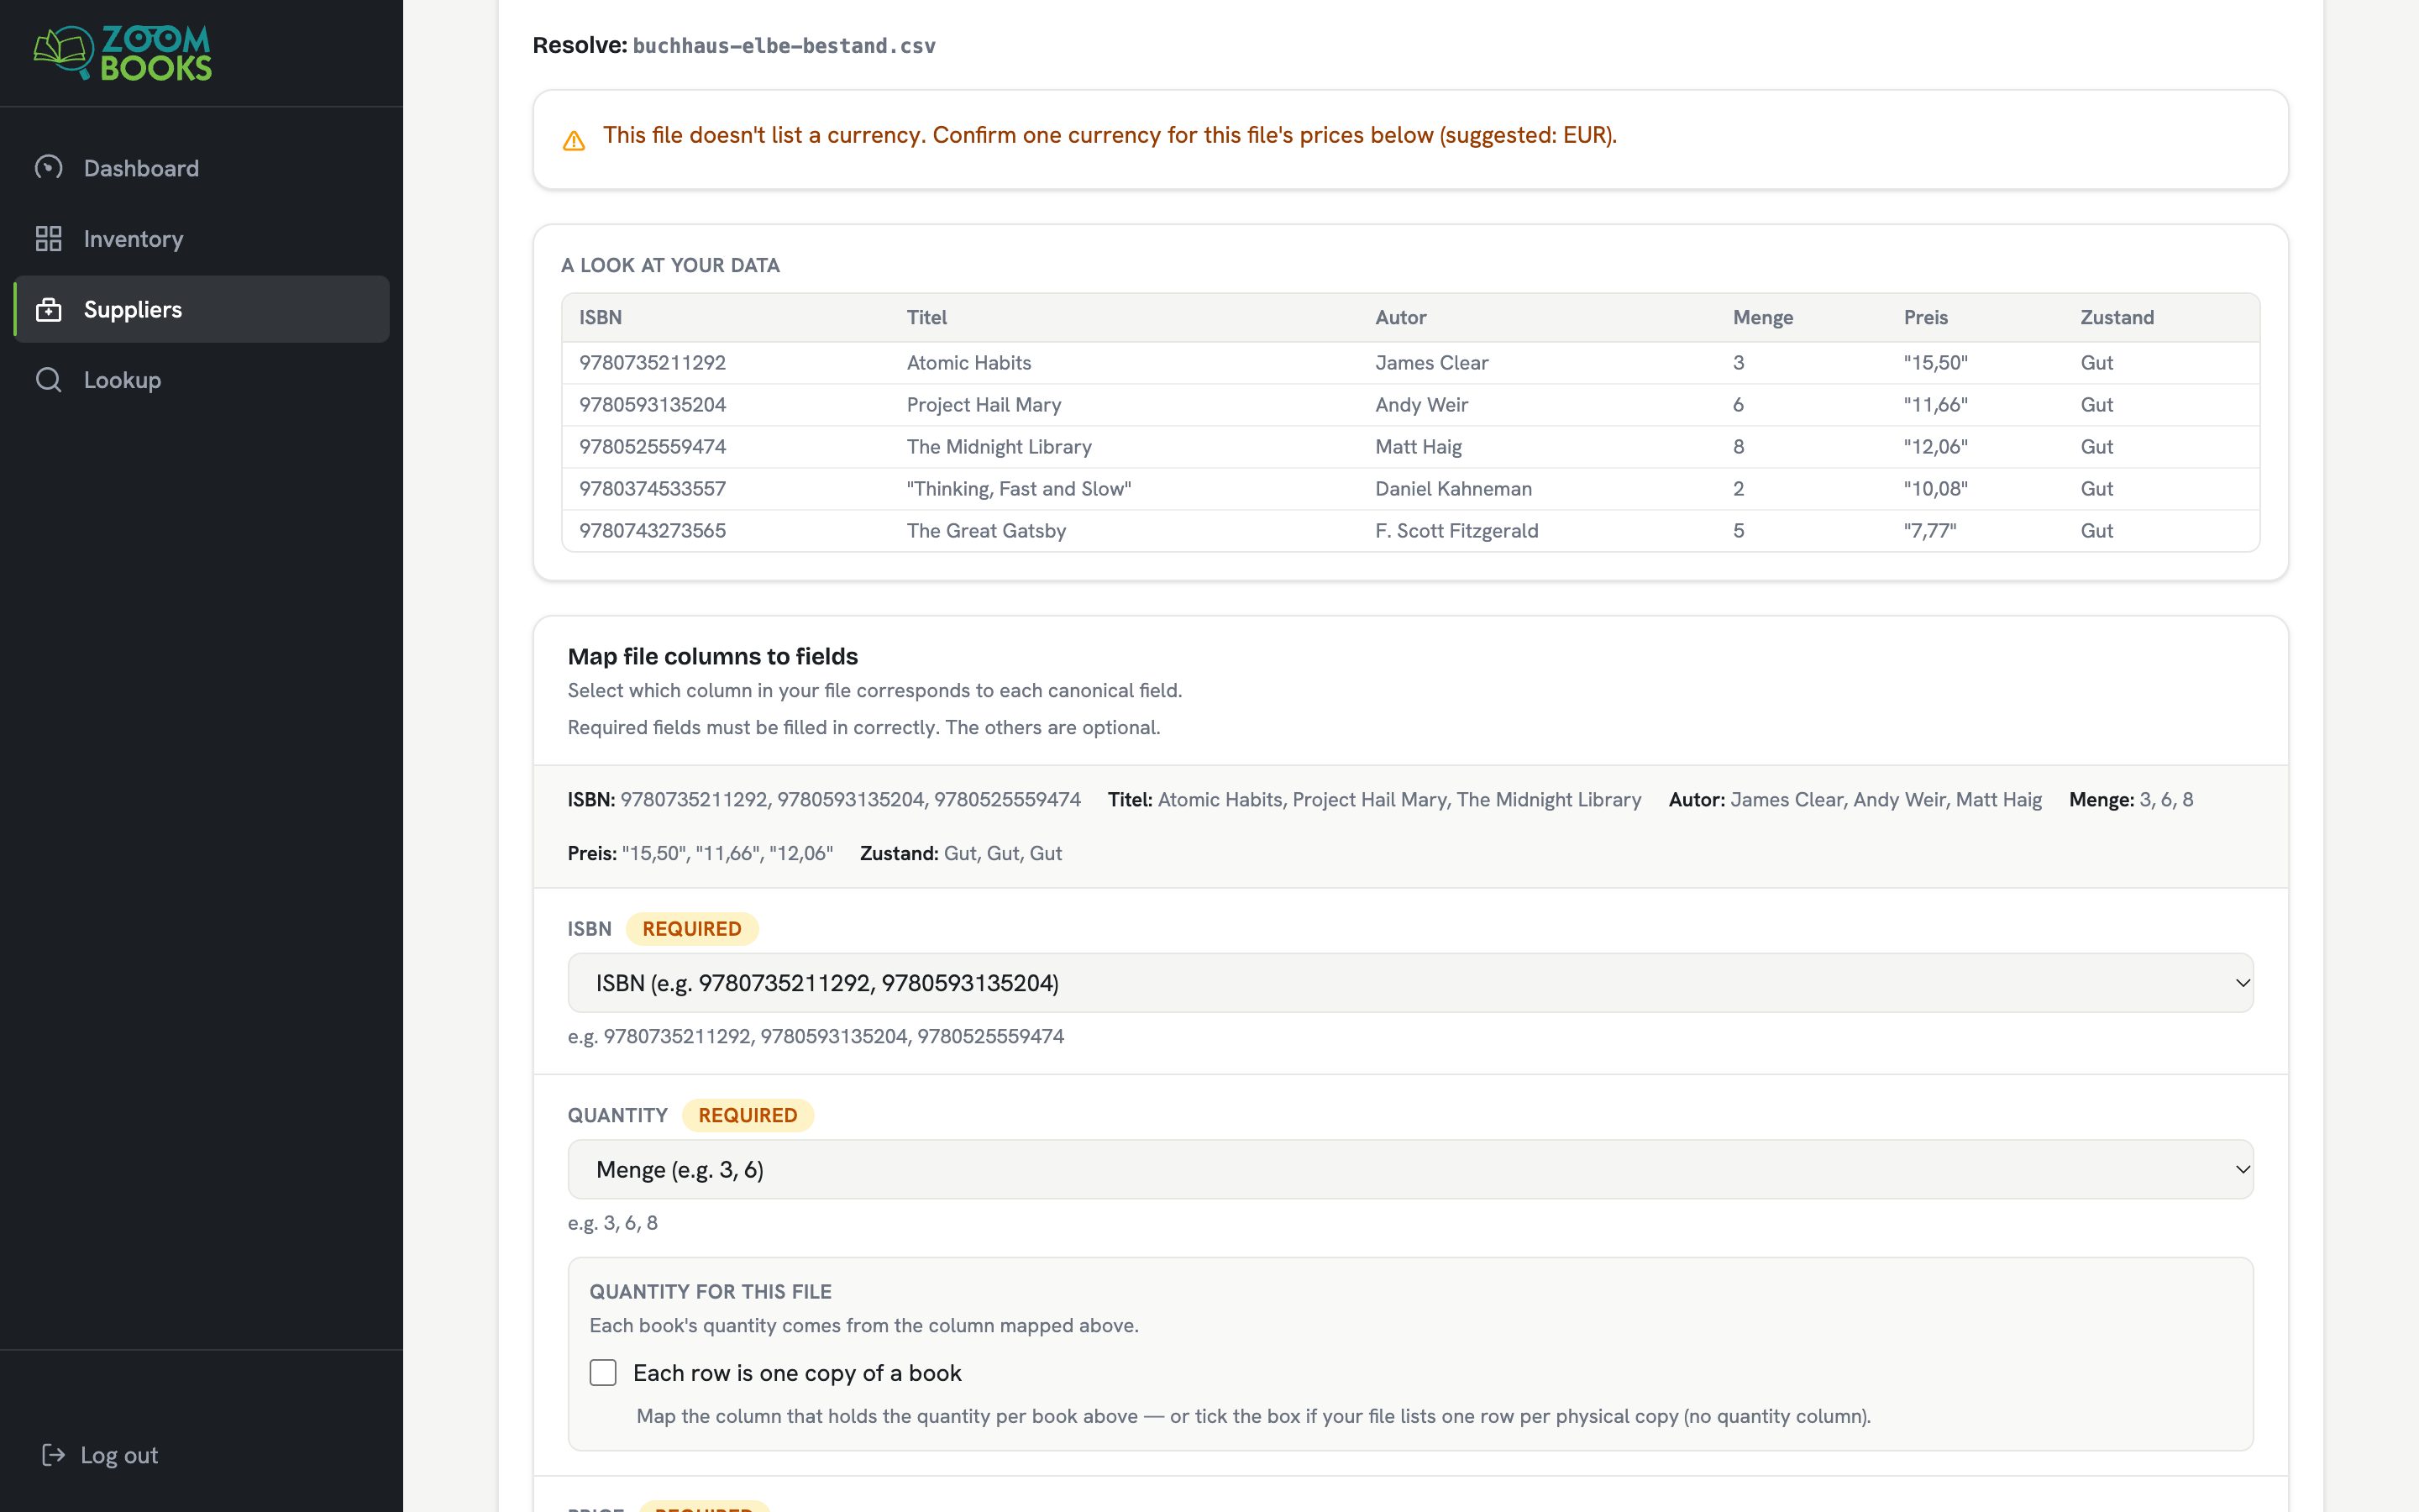The image size is (2419, 1512).
Task: Click the Log out arrow icon
Action: pyautogui.click(x=53, y=1455)
